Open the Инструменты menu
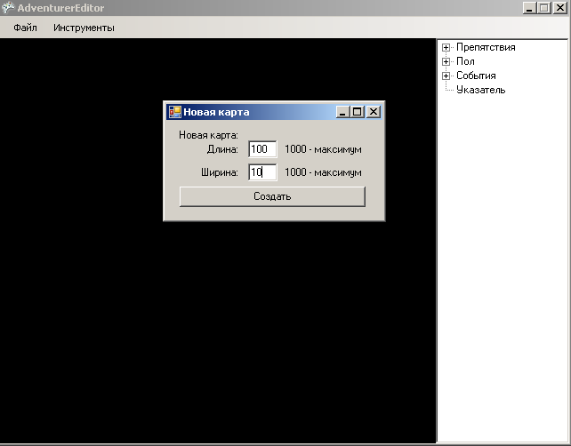 coord(84,28)
